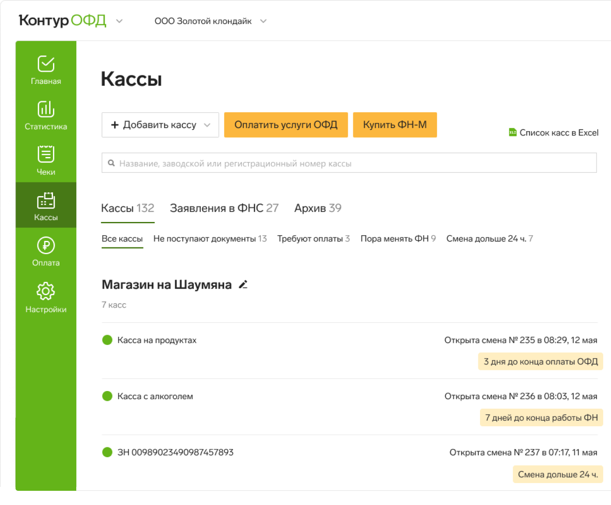The width and height of the screenshot is (611, 505).
Task: Filter by Требуют оплаты
Action: 313,239
